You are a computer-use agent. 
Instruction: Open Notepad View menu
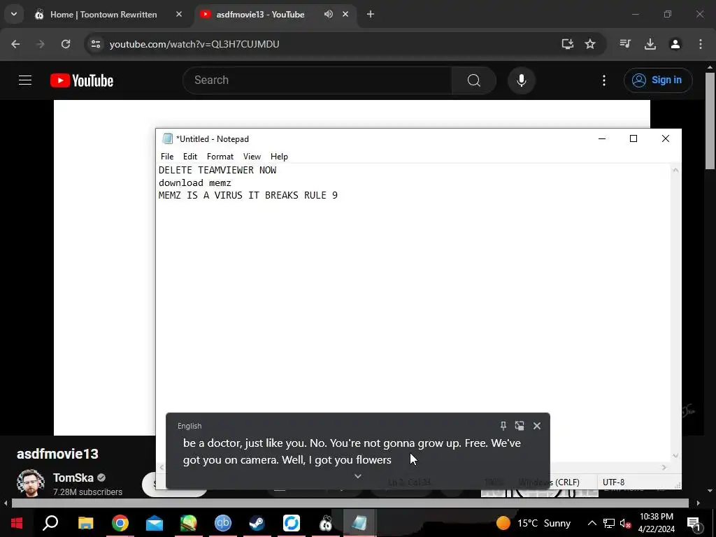pyautogui.click(x=252, y=157)
